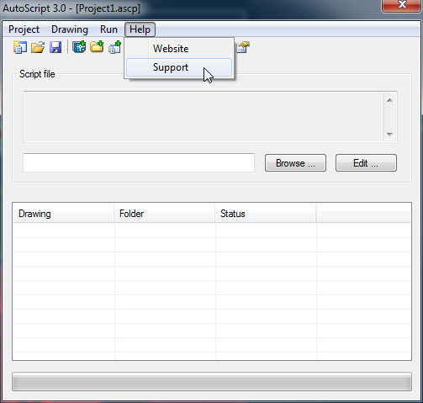Click the Add folder icon with plus
This screenshot has width=423, height=403.
tap(97, 46)
